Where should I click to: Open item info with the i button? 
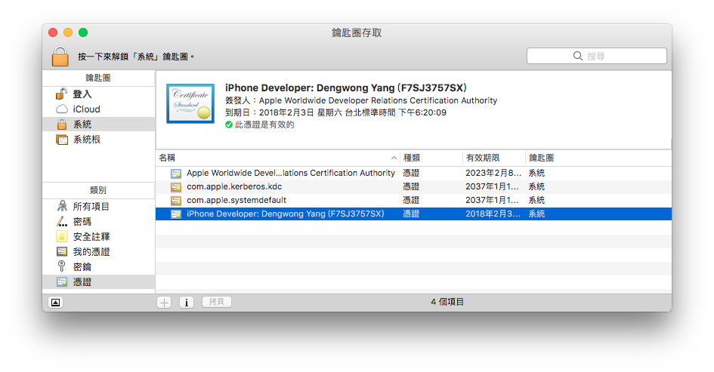pyautogui.click(x=187, y=303)
